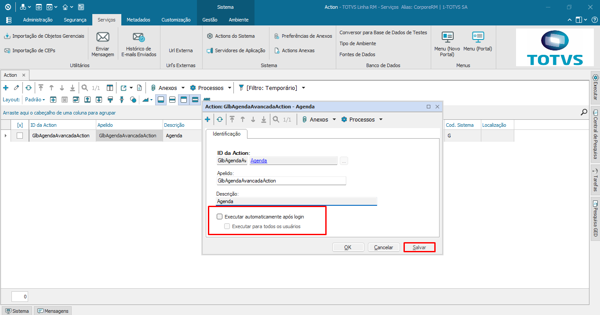This screenshot has height=315, width=600.
Task: Open the Ambiente ribbon tab
Action: [239, 20]
